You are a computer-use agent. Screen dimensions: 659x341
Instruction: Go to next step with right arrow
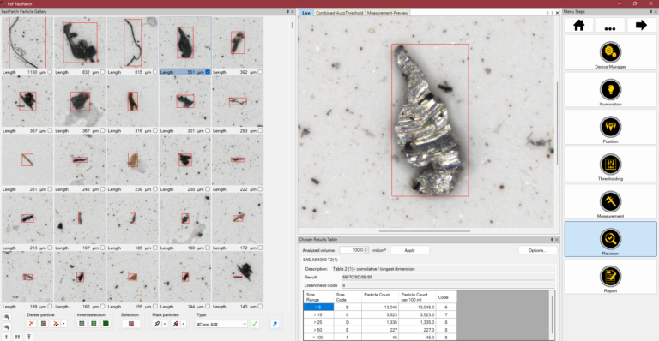(641, 25)
